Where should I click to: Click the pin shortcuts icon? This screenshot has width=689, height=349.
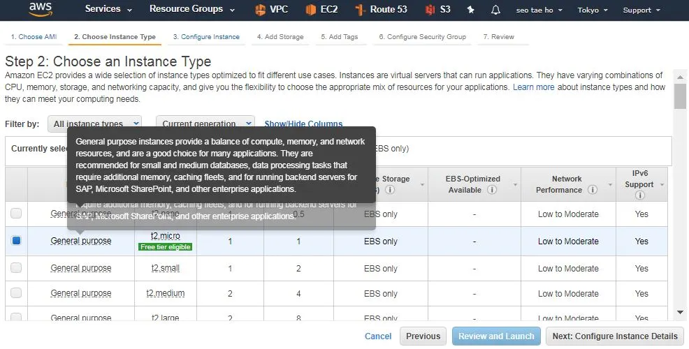470,10
